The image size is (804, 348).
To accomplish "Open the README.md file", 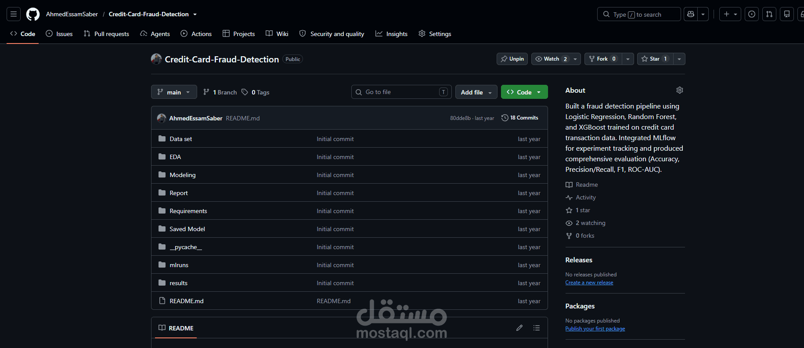I will (187, 301).
